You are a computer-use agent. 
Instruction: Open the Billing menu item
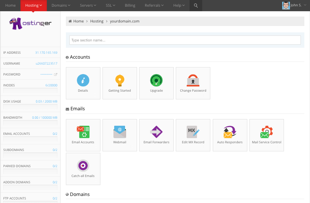pos(130,6)
